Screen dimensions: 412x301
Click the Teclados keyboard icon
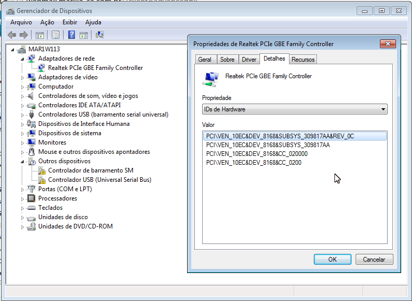[x=32, y=208]
